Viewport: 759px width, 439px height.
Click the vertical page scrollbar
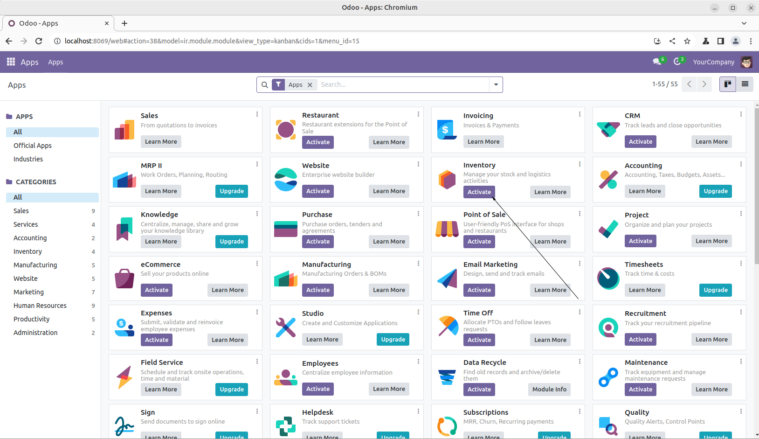click(x=756, y=187)
